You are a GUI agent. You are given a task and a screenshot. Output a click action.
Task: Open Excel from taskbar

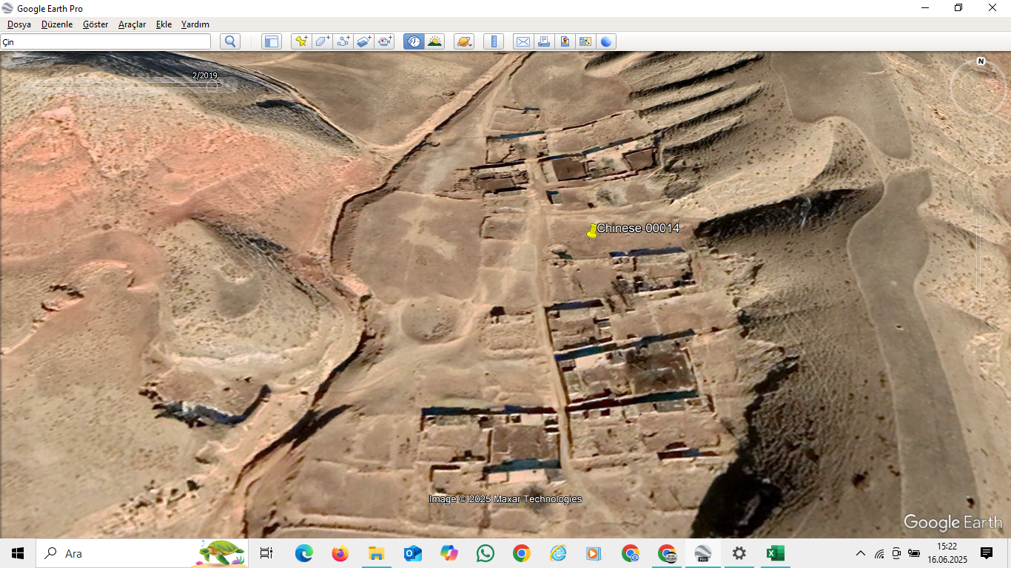(775, 553)
